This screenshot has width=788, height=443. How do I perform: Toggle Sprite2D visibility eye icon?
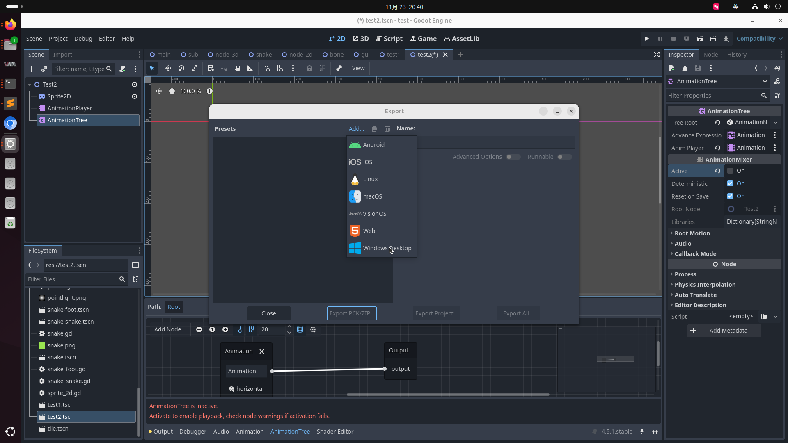[134, 96]
